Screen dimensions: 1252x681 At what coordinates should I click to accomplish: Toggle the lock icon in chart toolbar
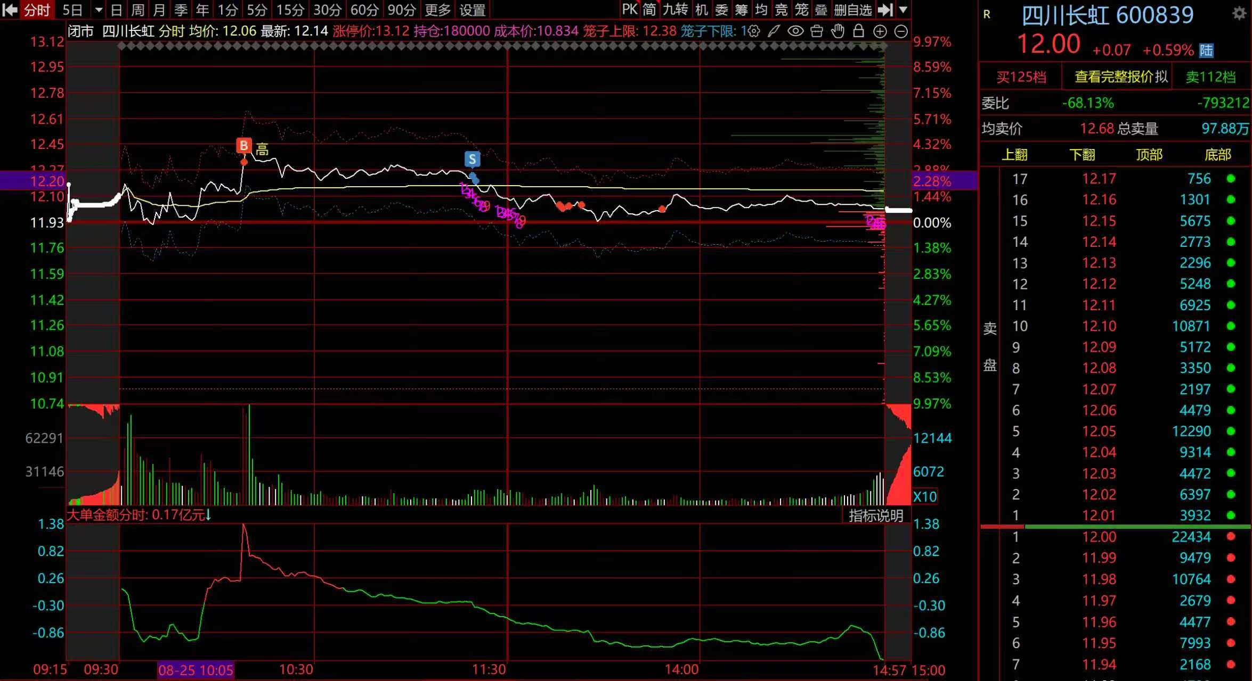coord(858,31)
